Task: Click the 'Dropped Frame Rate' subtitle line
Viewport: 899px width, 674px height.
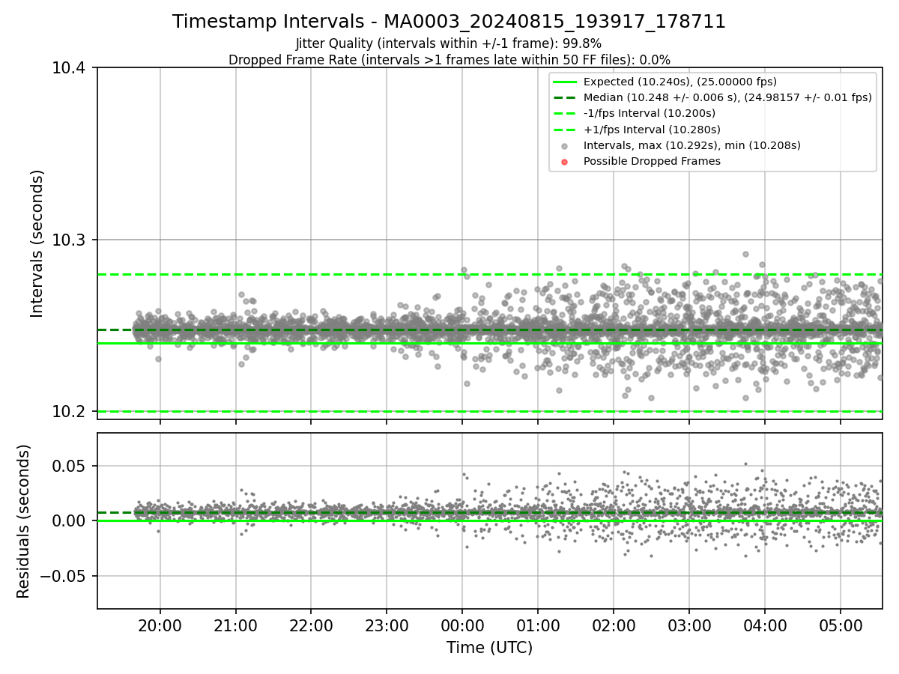Action: pyautogui.click(x=449, y=60)
